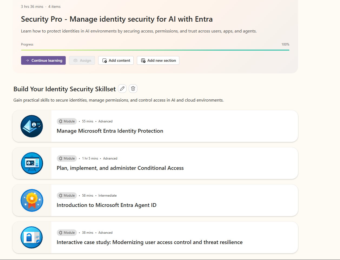Click Identity Protection module badge thumbnail
The image size is (340, 260).
pyautogui.click(x=32, y=126)
